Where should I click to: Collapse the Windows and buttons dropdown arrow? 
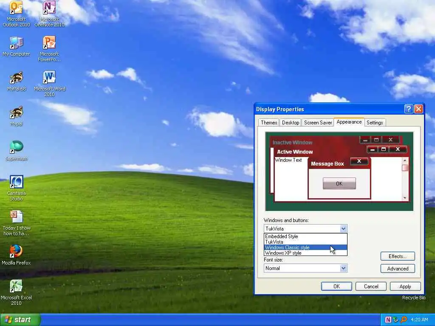[x=343, y=229]
